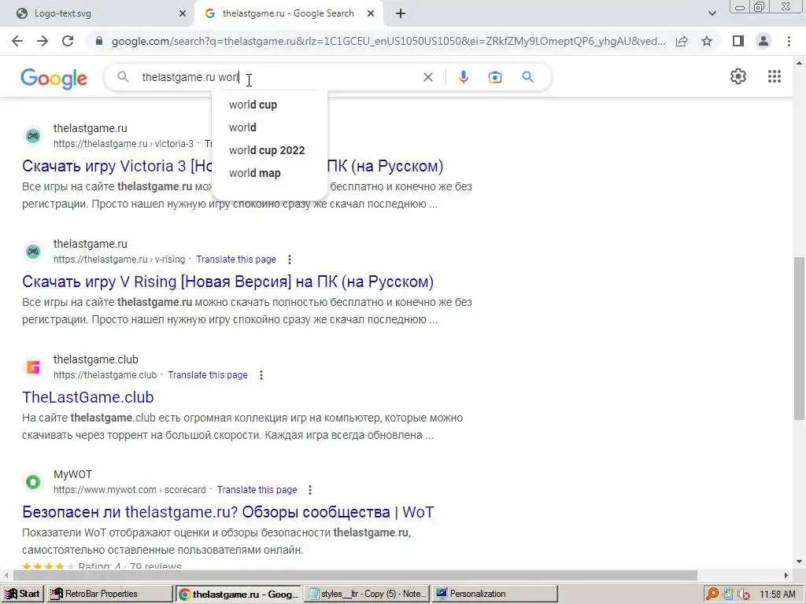Open the Start menu

pyautogui.click(x=23, y=594)
